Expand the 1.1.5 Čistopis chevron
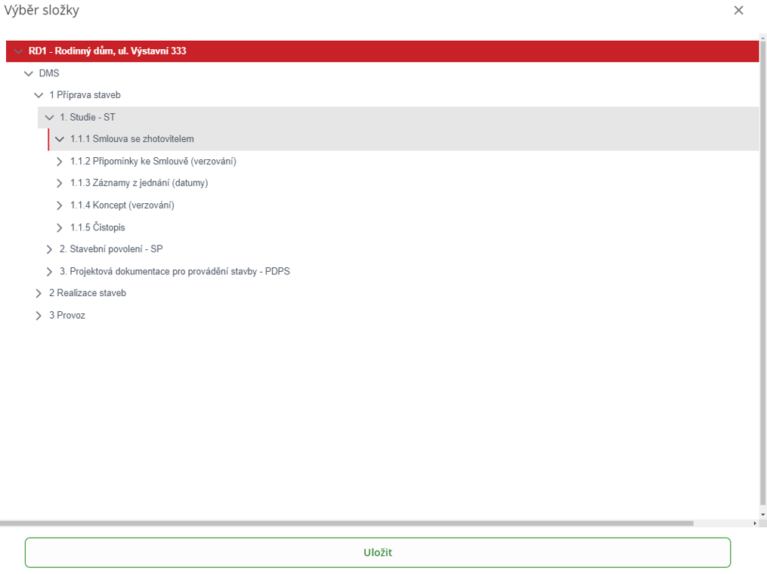 pos(60,227)
